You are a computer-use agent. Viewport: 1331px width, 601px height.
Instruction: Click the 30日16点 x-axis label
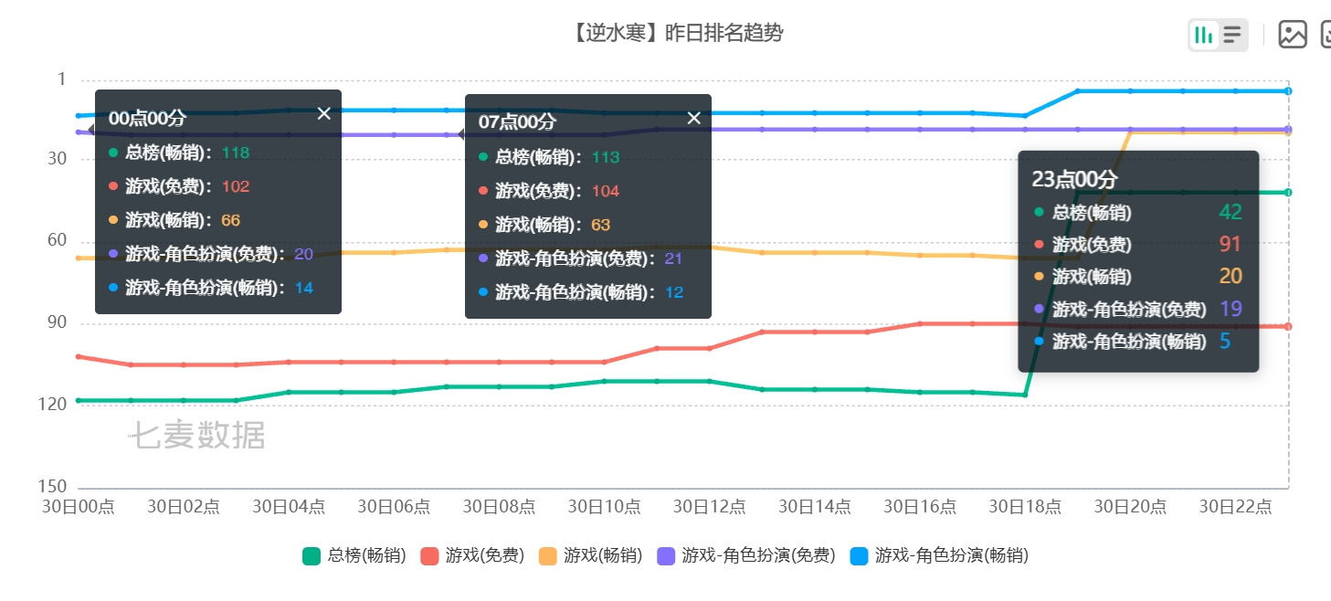coord(920,507)
